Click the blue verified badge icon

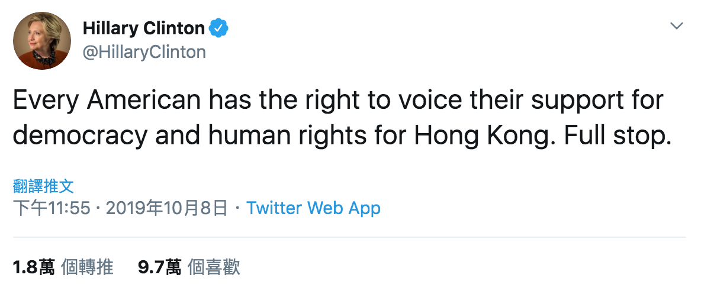coord(219,28)
